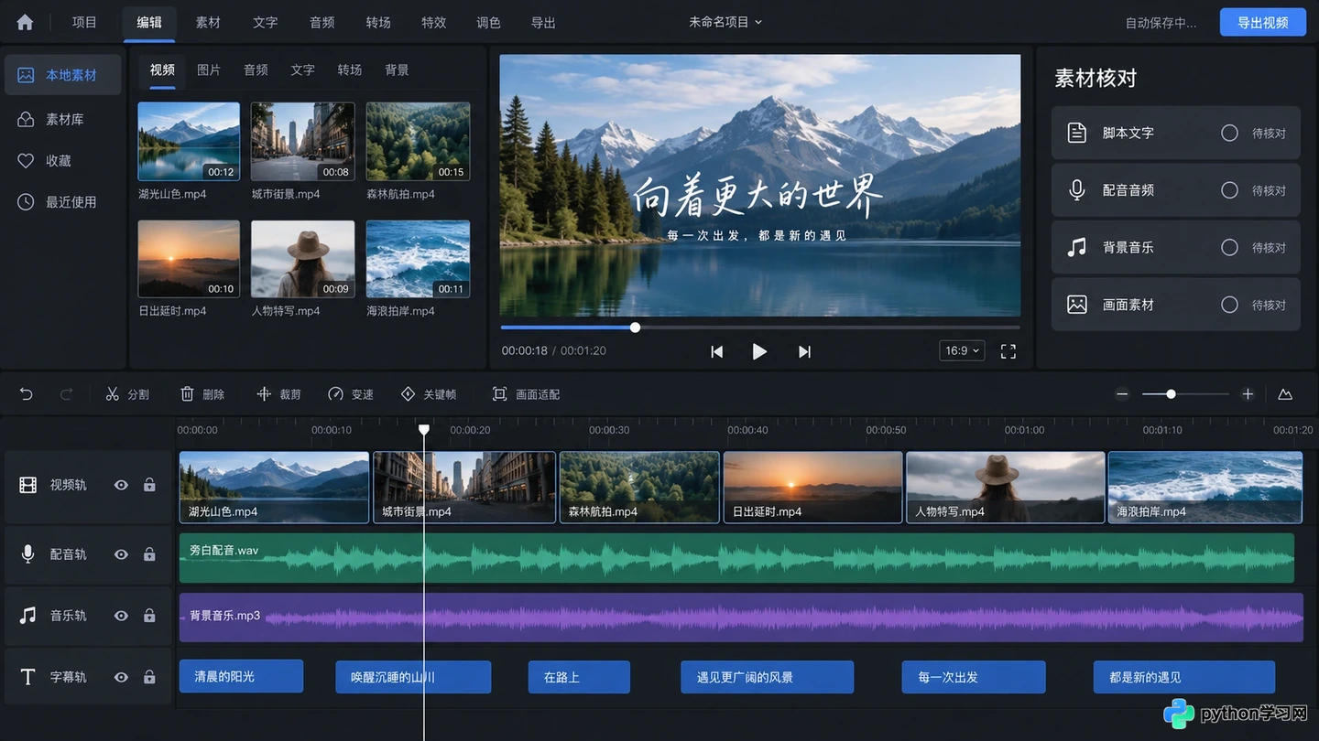Screen dimensions: 1319x741
Task: Open 素材库 in the sidebar
Action: coord(62,120)
